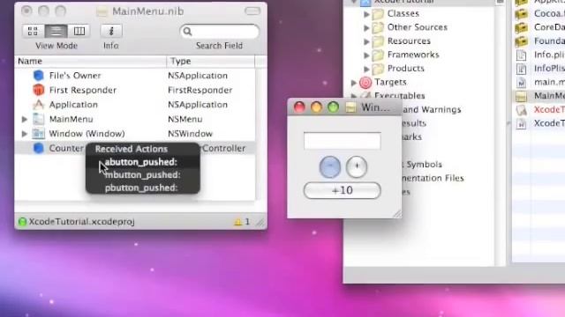This screenshot has width=565, height=317.
Task: Choose mbutton_pushed: from Received Actions
Action: 143,174
